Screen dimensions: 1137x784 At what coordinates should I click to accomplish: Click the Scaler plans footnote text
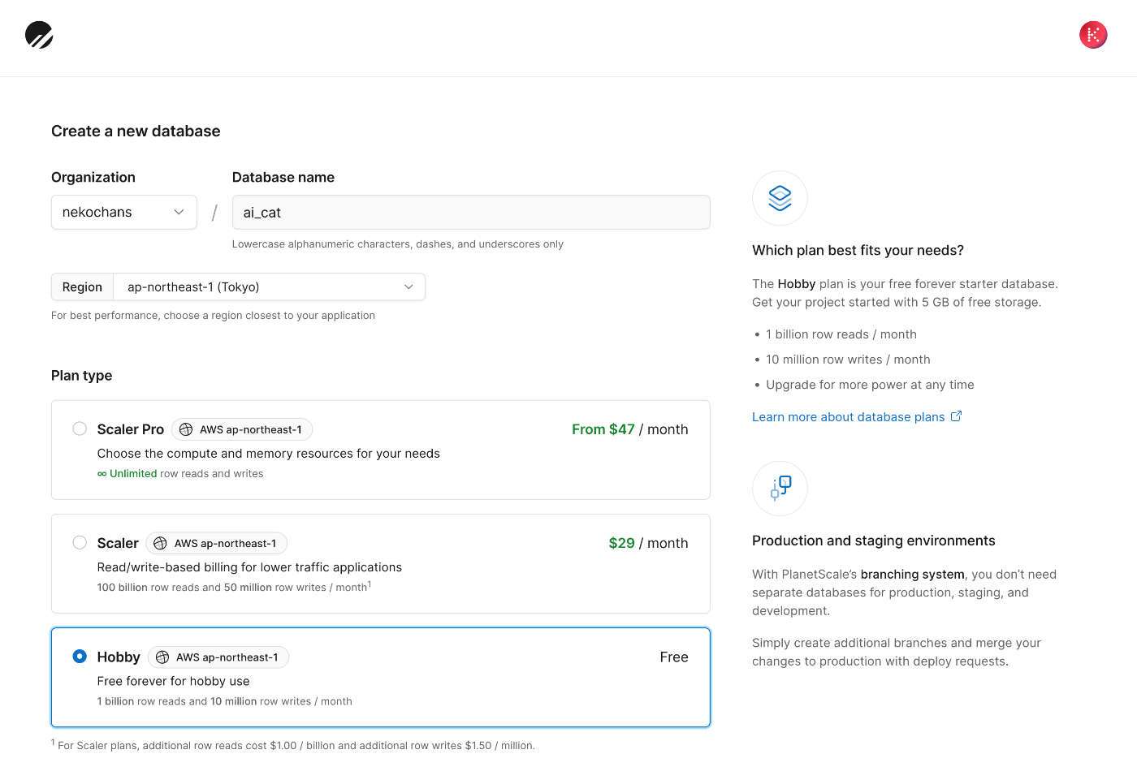tap(293, 745)
